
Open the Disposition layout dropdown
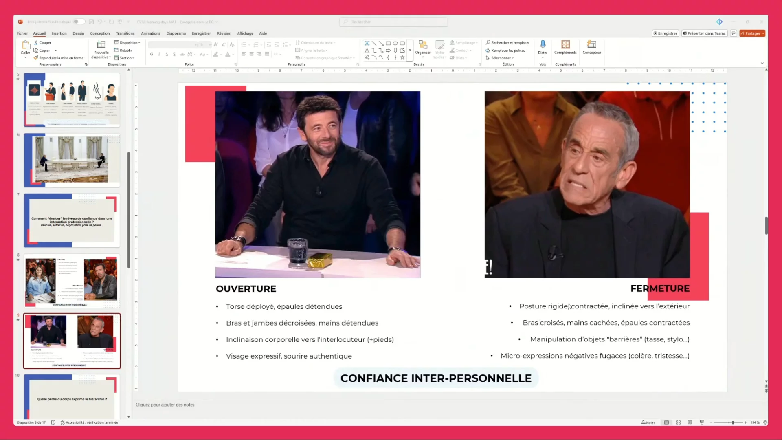coord(128,42)
